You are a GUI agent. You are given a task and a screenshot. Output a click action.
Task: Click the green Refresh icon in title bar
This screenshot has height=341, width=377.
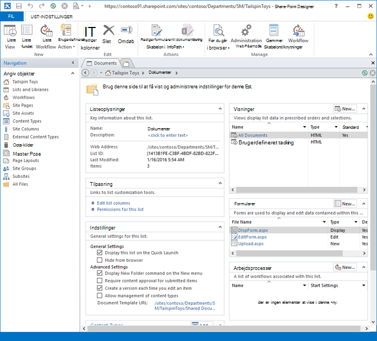click(53, 6)
